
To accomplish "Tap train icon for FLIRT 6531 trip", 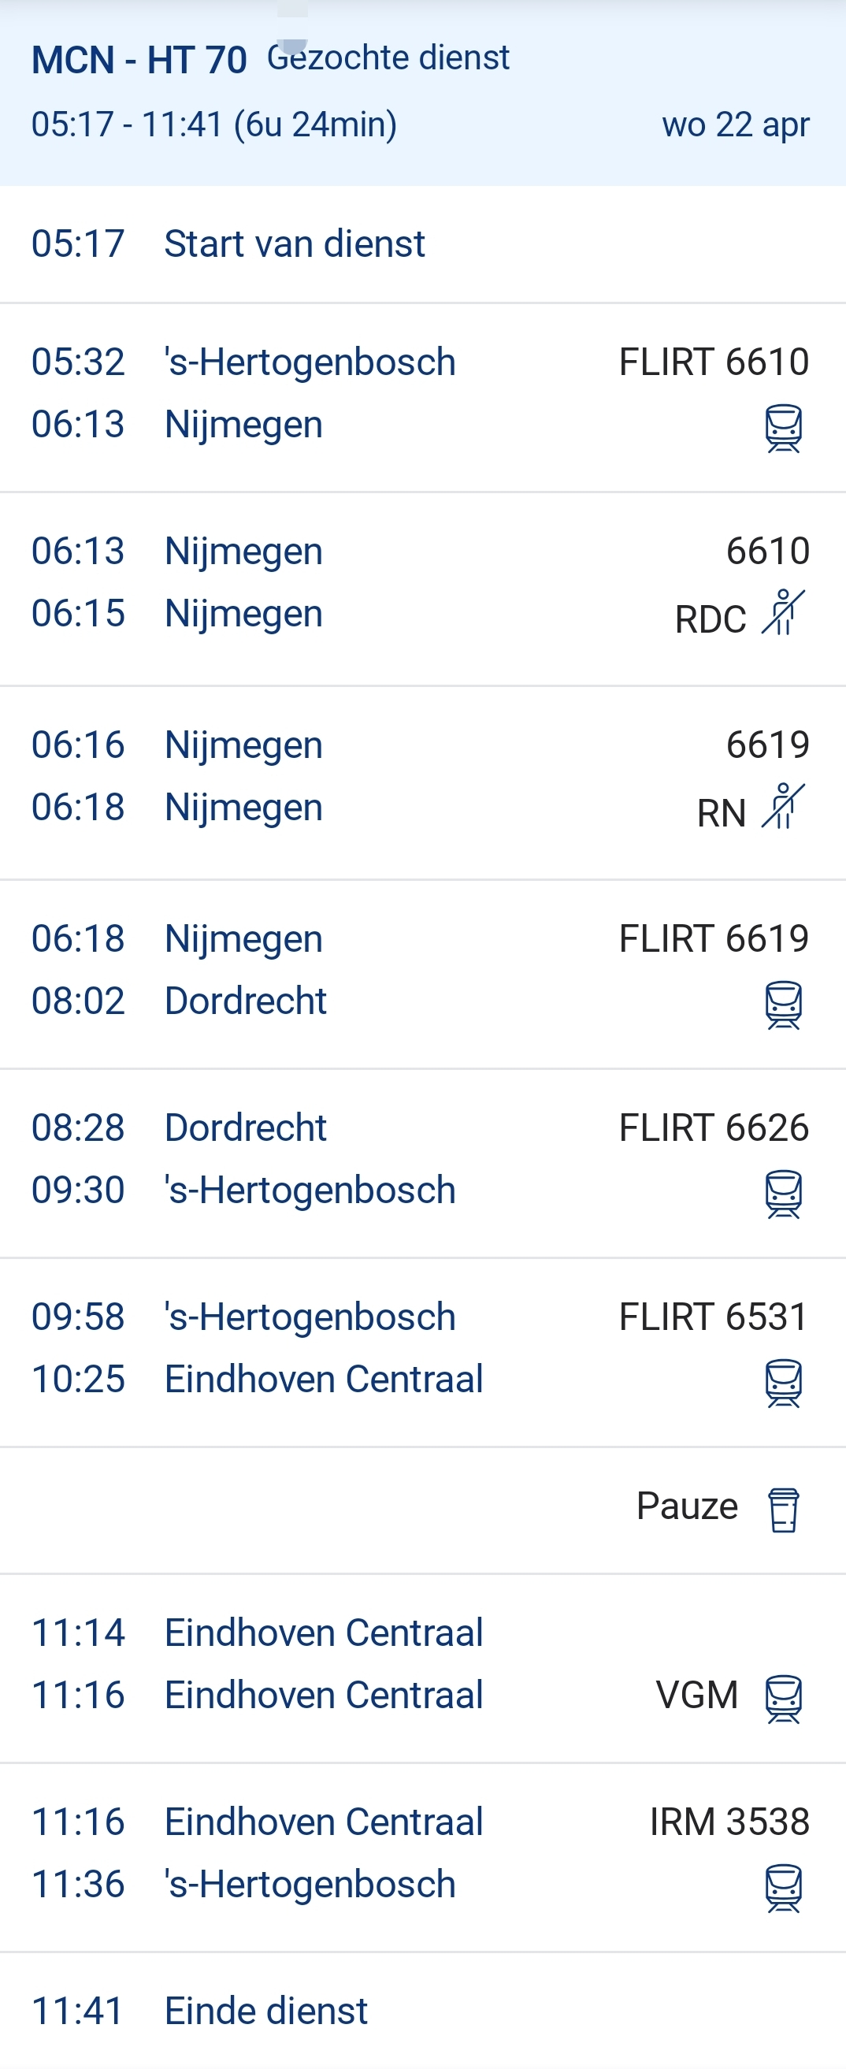I will coord(784,1383).
